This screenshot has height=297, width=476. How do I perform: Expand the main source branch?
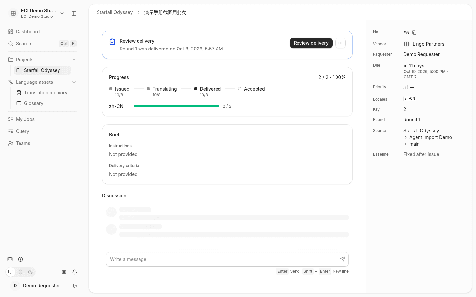tap(406, 144)
